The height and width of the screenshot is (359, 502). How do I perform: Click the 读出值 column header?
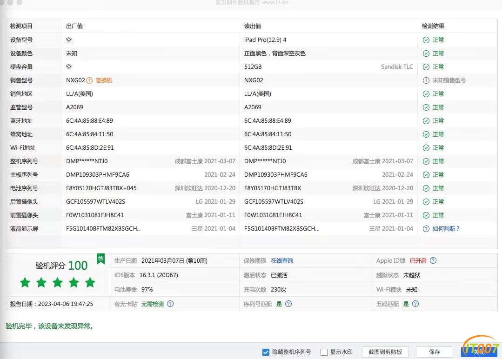[253, 26]
